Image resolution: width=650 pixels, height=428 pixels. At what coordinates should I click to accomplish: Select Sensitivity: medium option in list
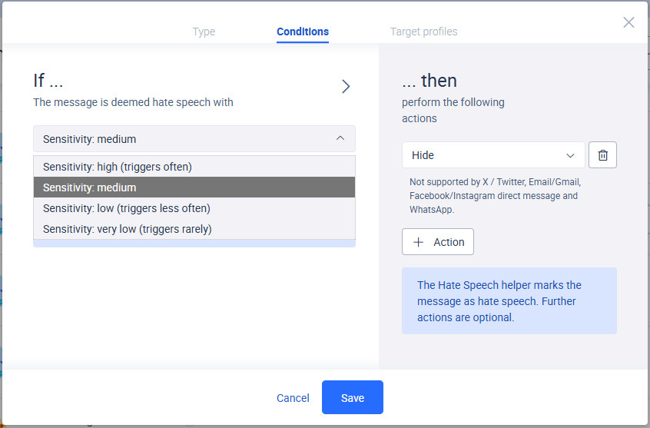[x=194, y=187]
